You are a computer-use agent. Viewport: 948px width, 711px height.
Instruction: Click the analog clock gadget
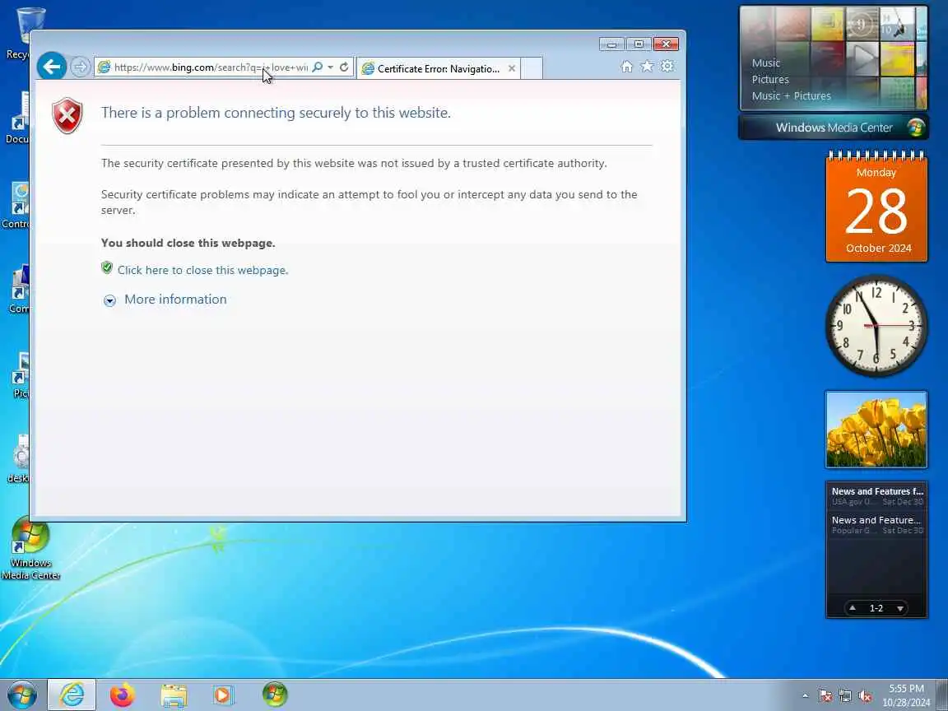point(876,327)
